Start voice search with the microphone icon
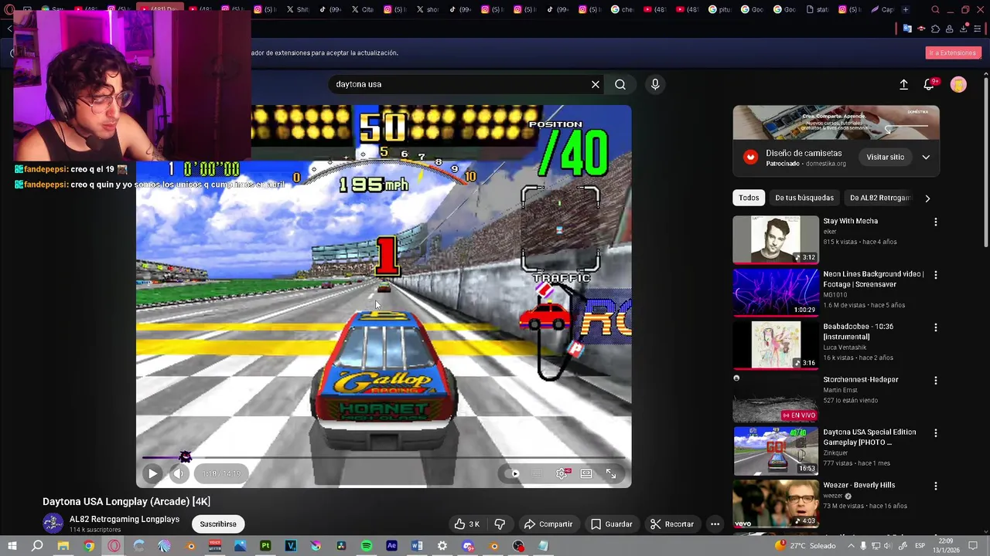Image resolution: width=990 pixels, height=556 pixels. (x=655, y=84)
